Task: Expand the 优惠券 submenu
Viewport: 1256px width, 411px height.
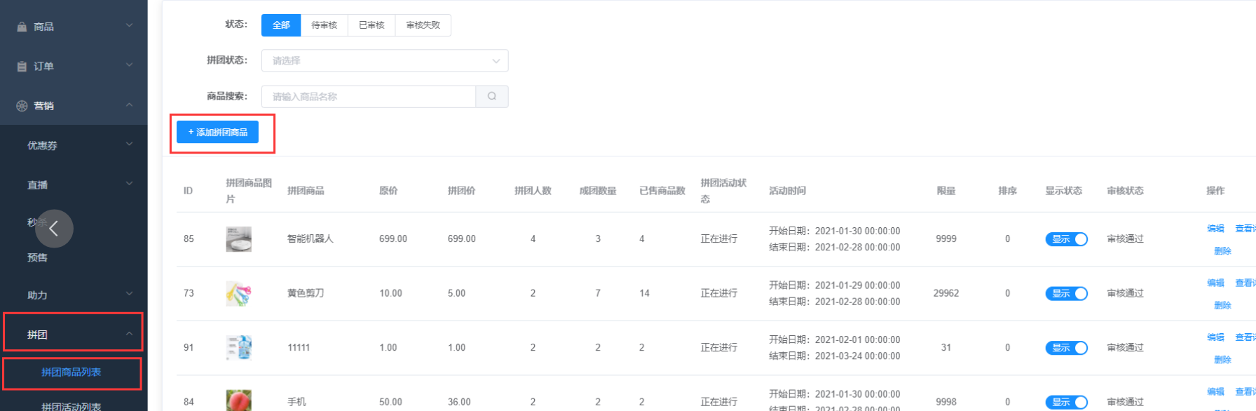Action: pyautogui.click(x=74, y=145)
